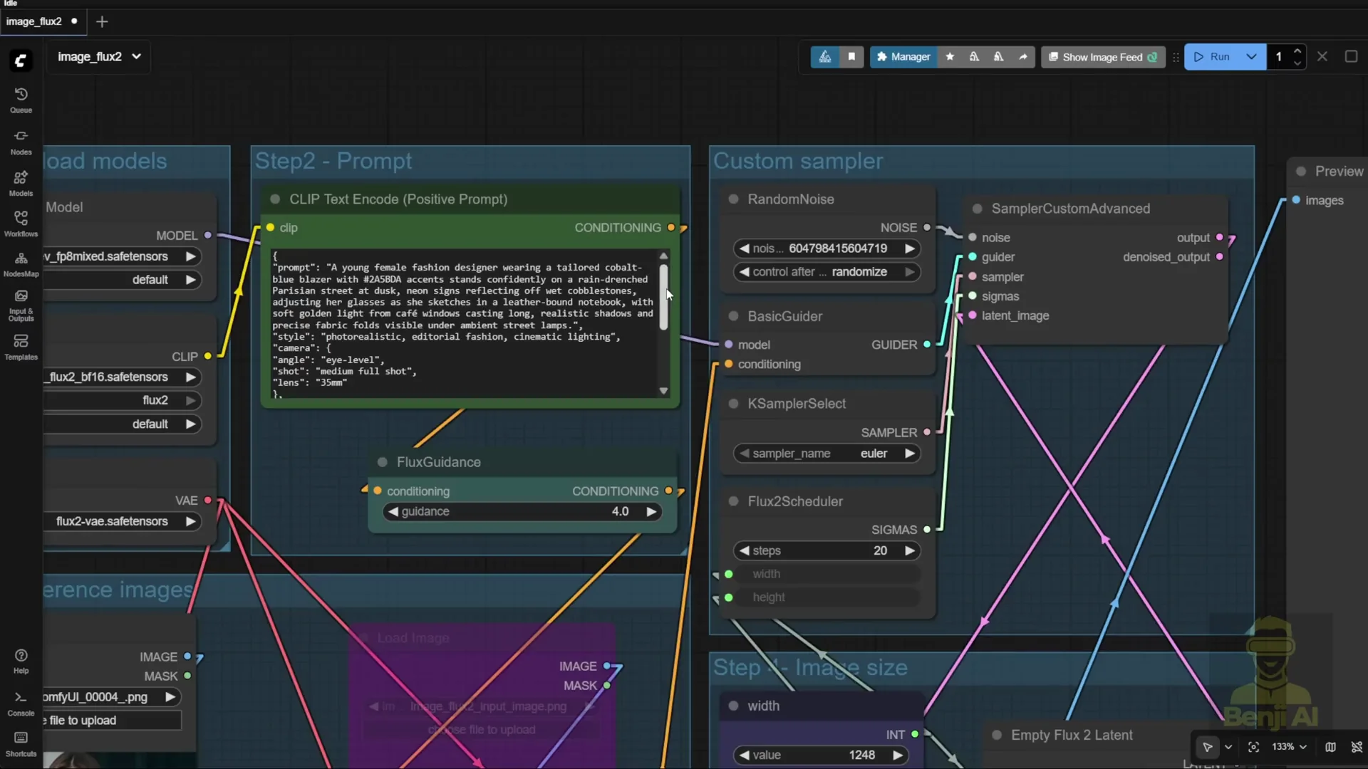Image resolution: width=1368 pixels, height=769 pixels.
Task: Click choose file to upload in Load Image
Action: [482, 731]
